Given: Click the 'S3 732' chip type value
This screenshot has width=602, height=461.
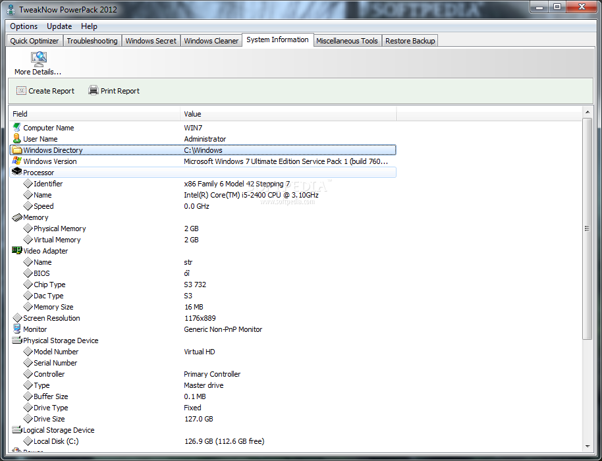Looking at the screenshot, I should 195,285.
